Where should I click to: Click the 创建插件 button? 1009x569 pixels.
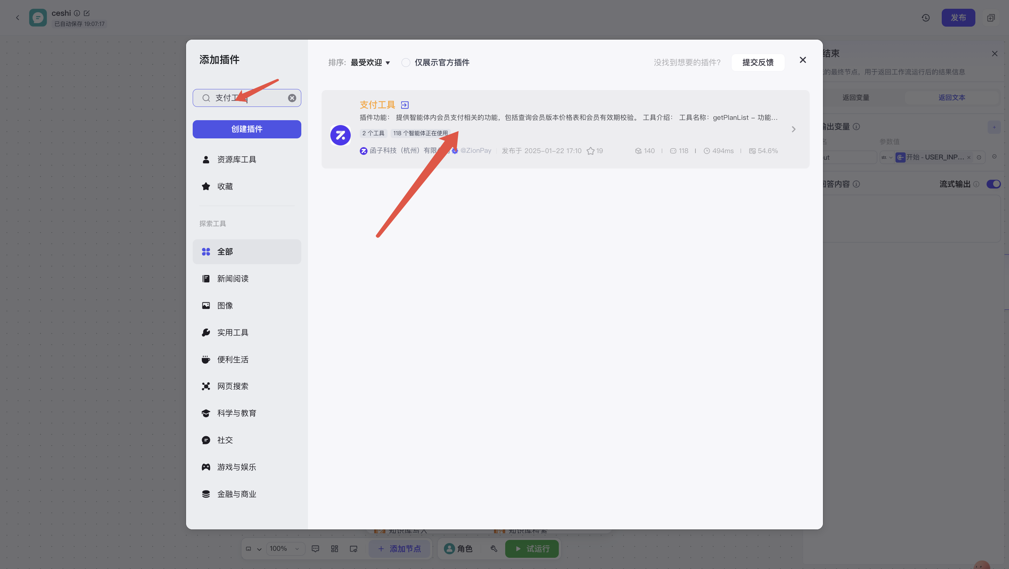click(247, 129)
